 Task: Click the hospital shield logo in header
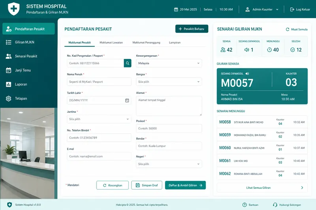pos(14,9)
